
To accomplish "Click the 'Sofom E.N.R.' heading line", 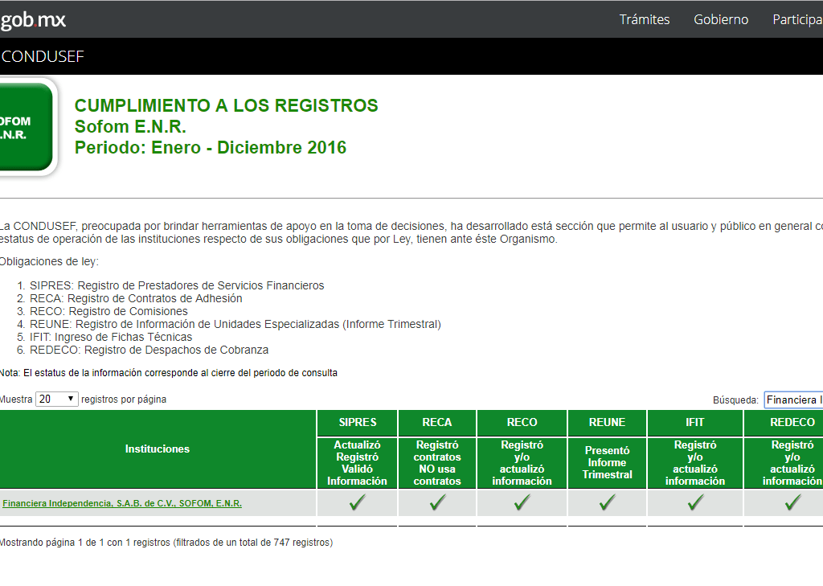I will [130, 126].
